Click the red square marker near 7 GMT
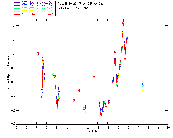Viewport: 173px width, 138px height. coord(38,53)
